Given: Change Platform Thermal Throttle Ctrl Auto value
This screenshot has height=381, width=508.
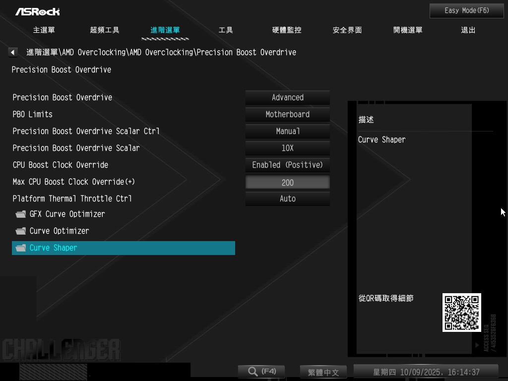Looking at the screenshot, I should [287, 199].
